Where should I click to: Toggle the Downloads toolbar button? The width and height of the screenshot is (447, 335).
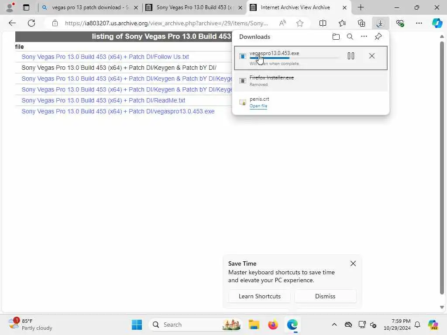click(x=380, y=23)
